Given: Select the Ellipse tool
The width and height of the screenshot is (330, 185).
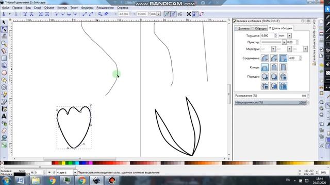Looking at the screenshot, I should point(4,73).
